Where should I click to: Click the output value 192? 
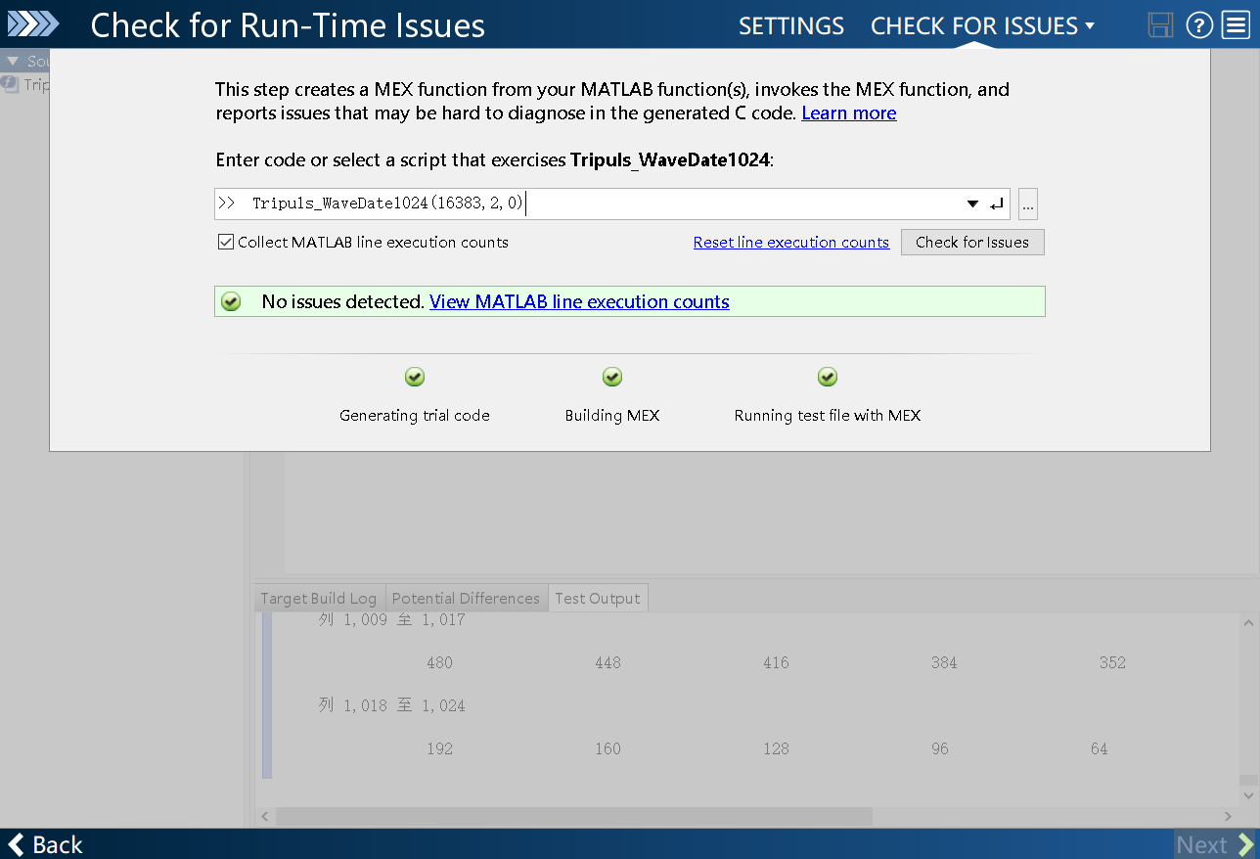(440, 748)
